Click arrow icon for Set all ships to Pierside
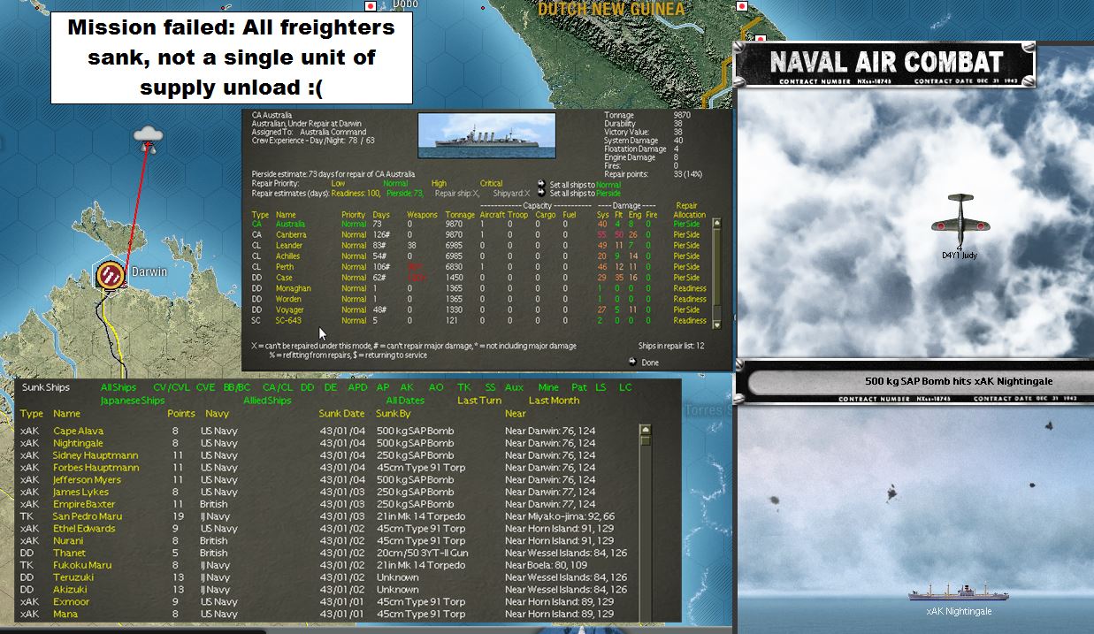This screenshot has width=1094, height=634. [x=541, y=193]
